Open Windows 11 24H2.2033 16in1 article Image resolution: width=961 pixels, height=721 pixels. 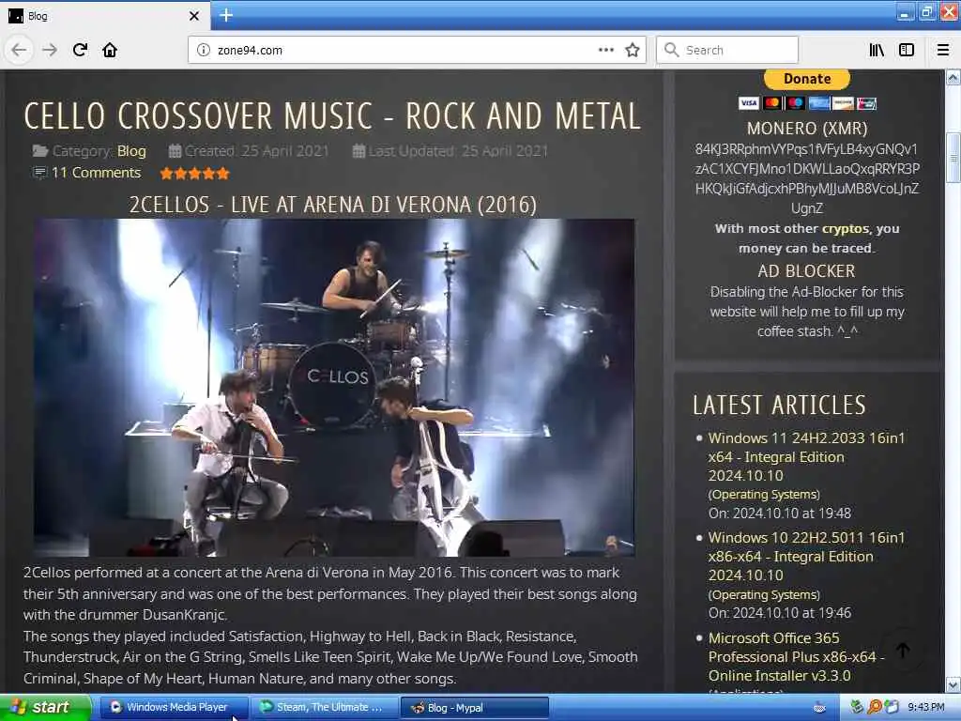pyautogui.click(x=806, y=457)
